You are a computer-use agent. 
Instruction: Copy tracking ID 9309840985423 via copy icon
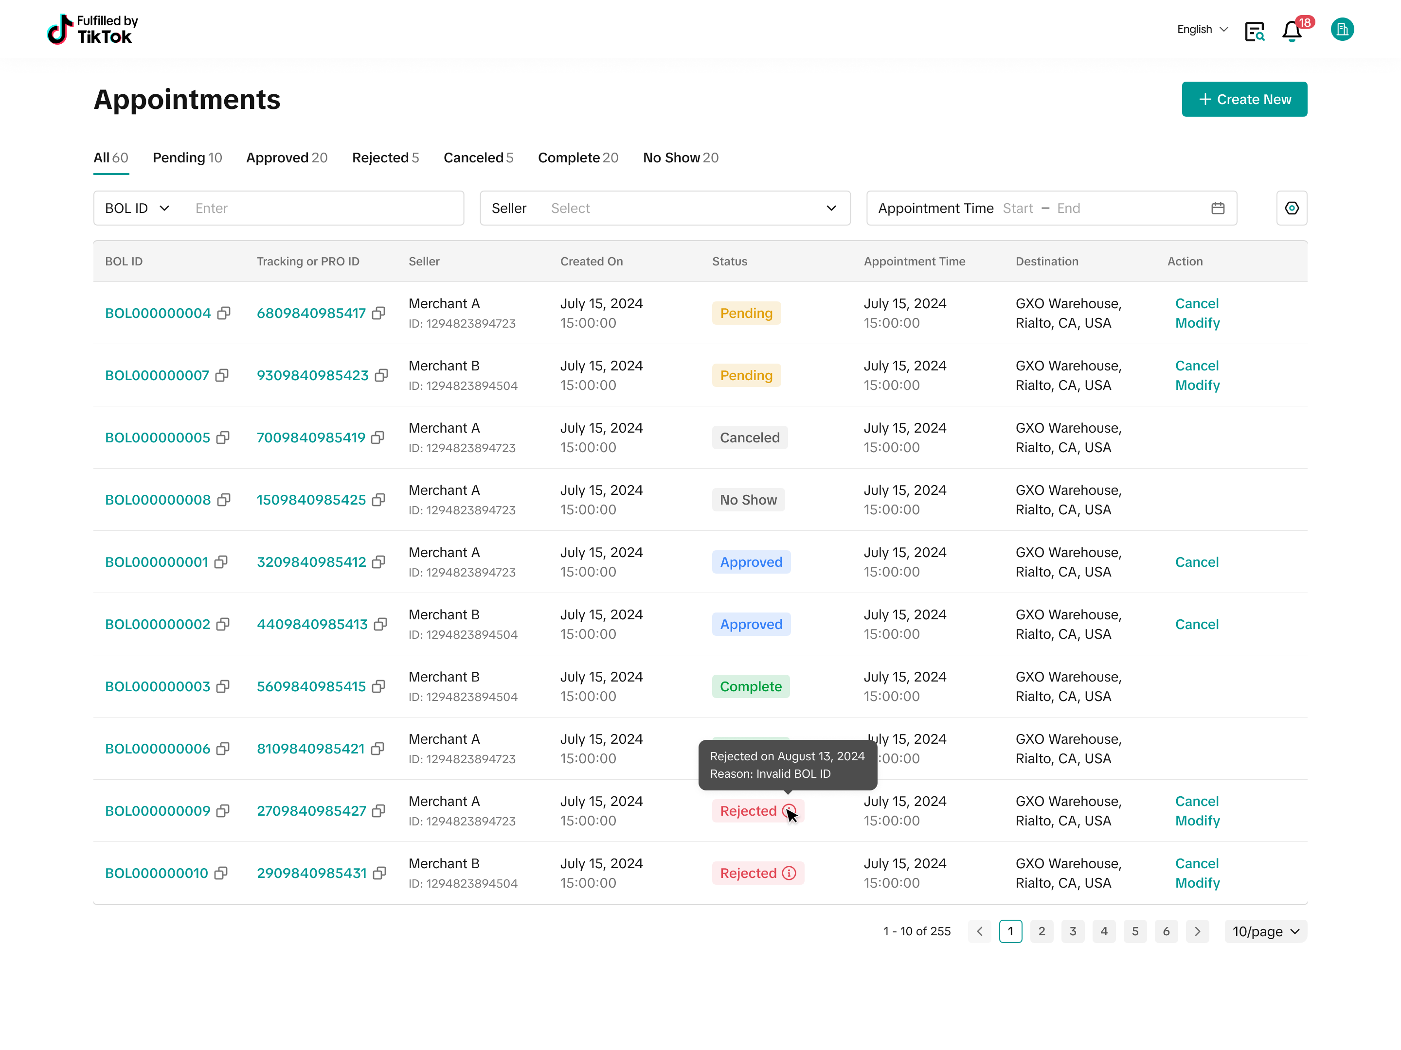click(381, 375)
